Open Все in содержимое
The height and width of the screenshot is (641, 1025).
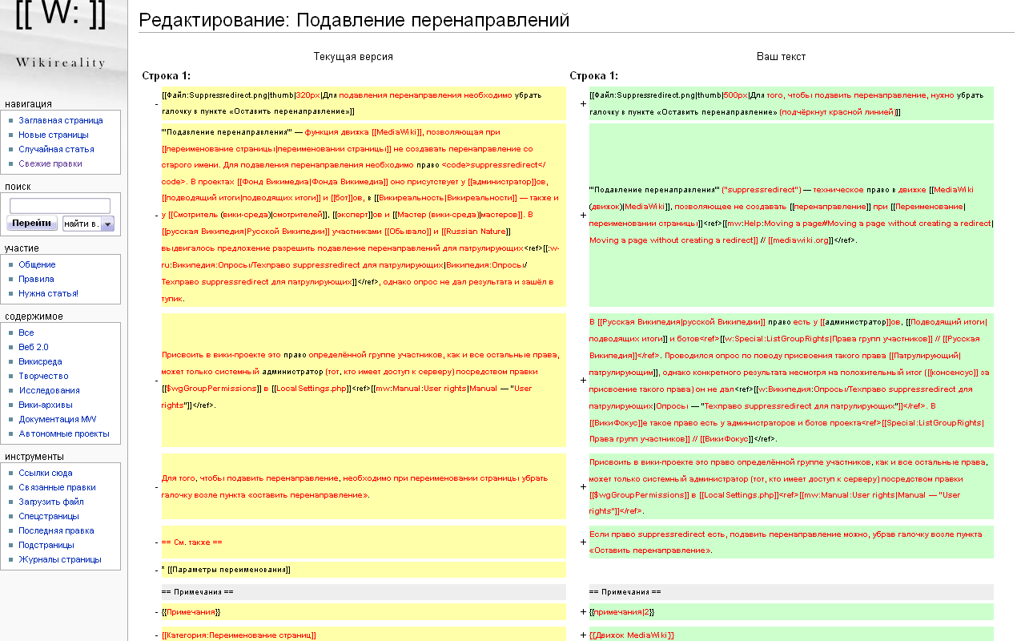point(26,333)
